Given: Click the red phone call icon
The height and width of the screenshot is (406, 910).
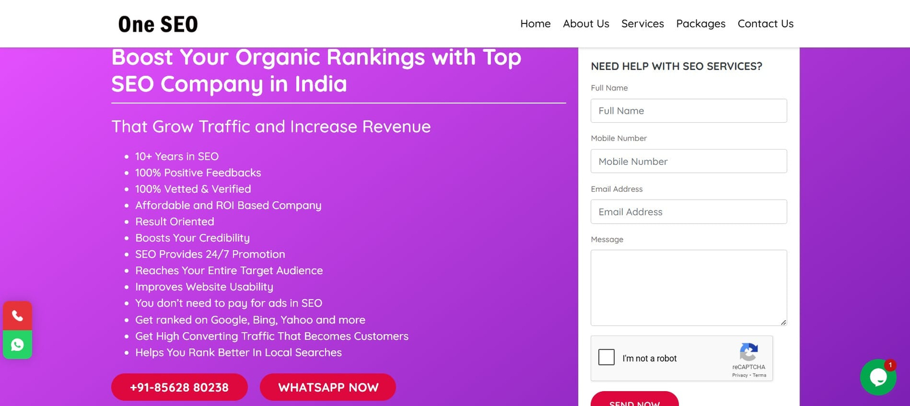Looking at the screenshot, I should click(18, 316).
